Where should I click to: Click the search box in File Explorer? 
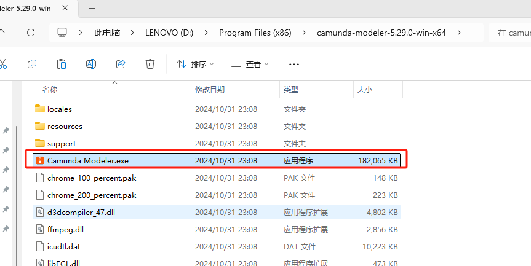509,33
